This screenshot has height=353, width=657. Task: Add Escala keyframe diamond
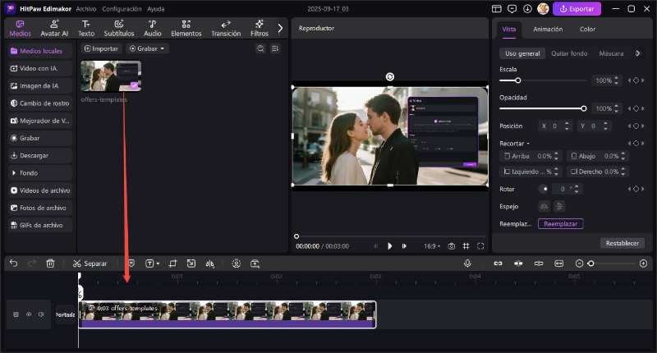point(636,80)
